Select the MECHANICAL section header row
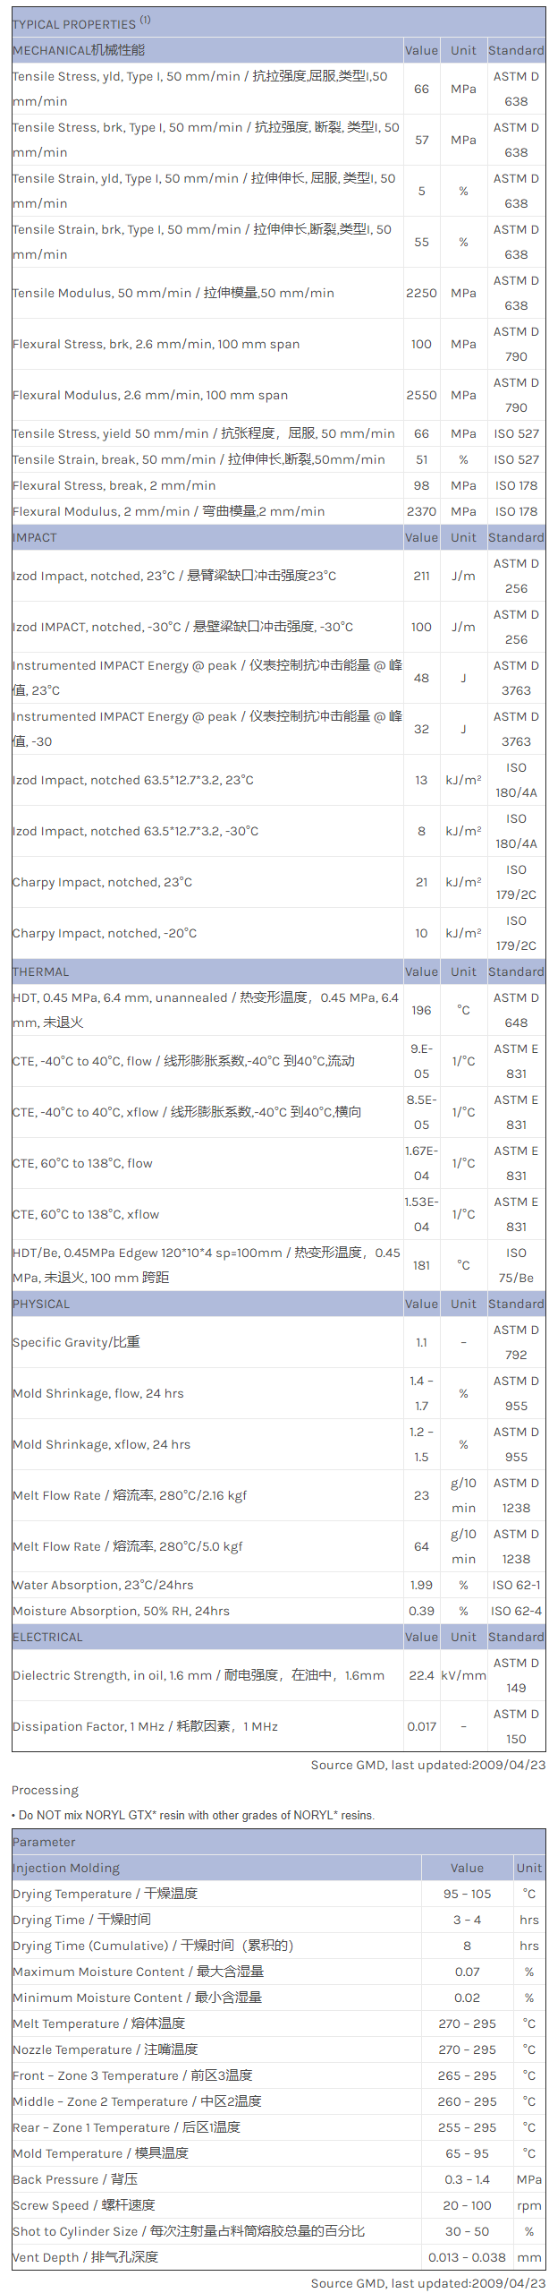Image resolution: width=549 pixels, height=2293 pixels. [79, 50]
